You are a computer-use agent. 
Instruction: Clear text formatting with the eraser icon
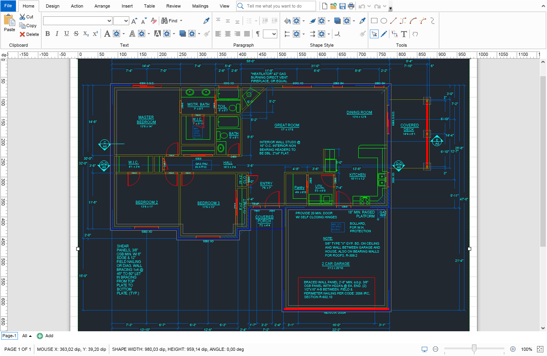pyautogui.click(x=154, y=21)
